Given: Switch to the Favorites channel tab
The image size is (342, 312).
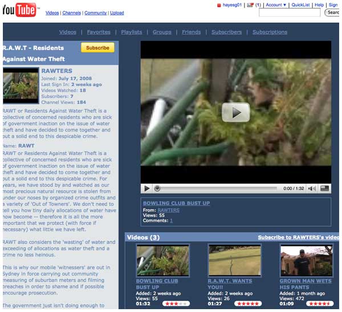Looking at the screenshot, I should [99, 32].
